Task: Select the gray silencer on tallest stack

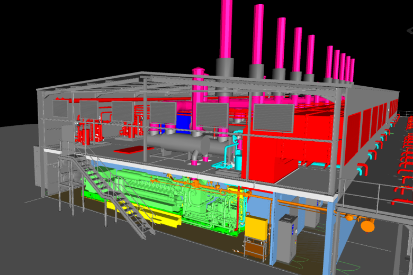Action: point(225,69)
